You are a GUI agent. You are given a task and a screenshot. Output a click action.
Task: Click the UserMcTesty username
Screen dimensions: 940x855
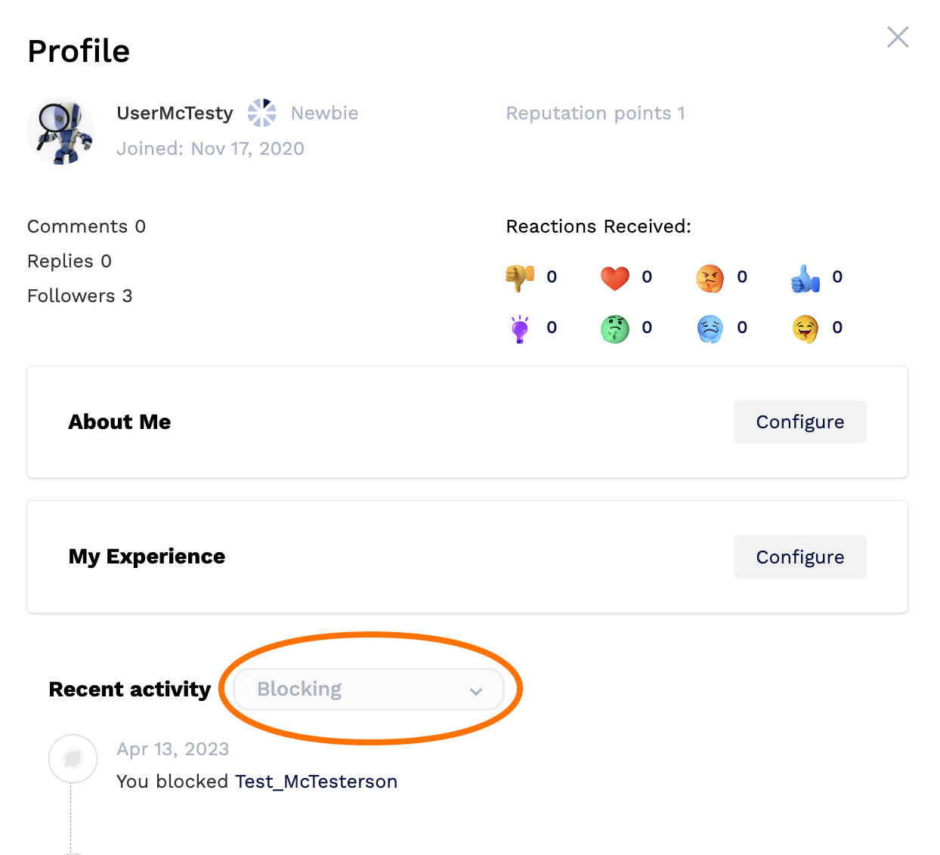pos(175,113)
